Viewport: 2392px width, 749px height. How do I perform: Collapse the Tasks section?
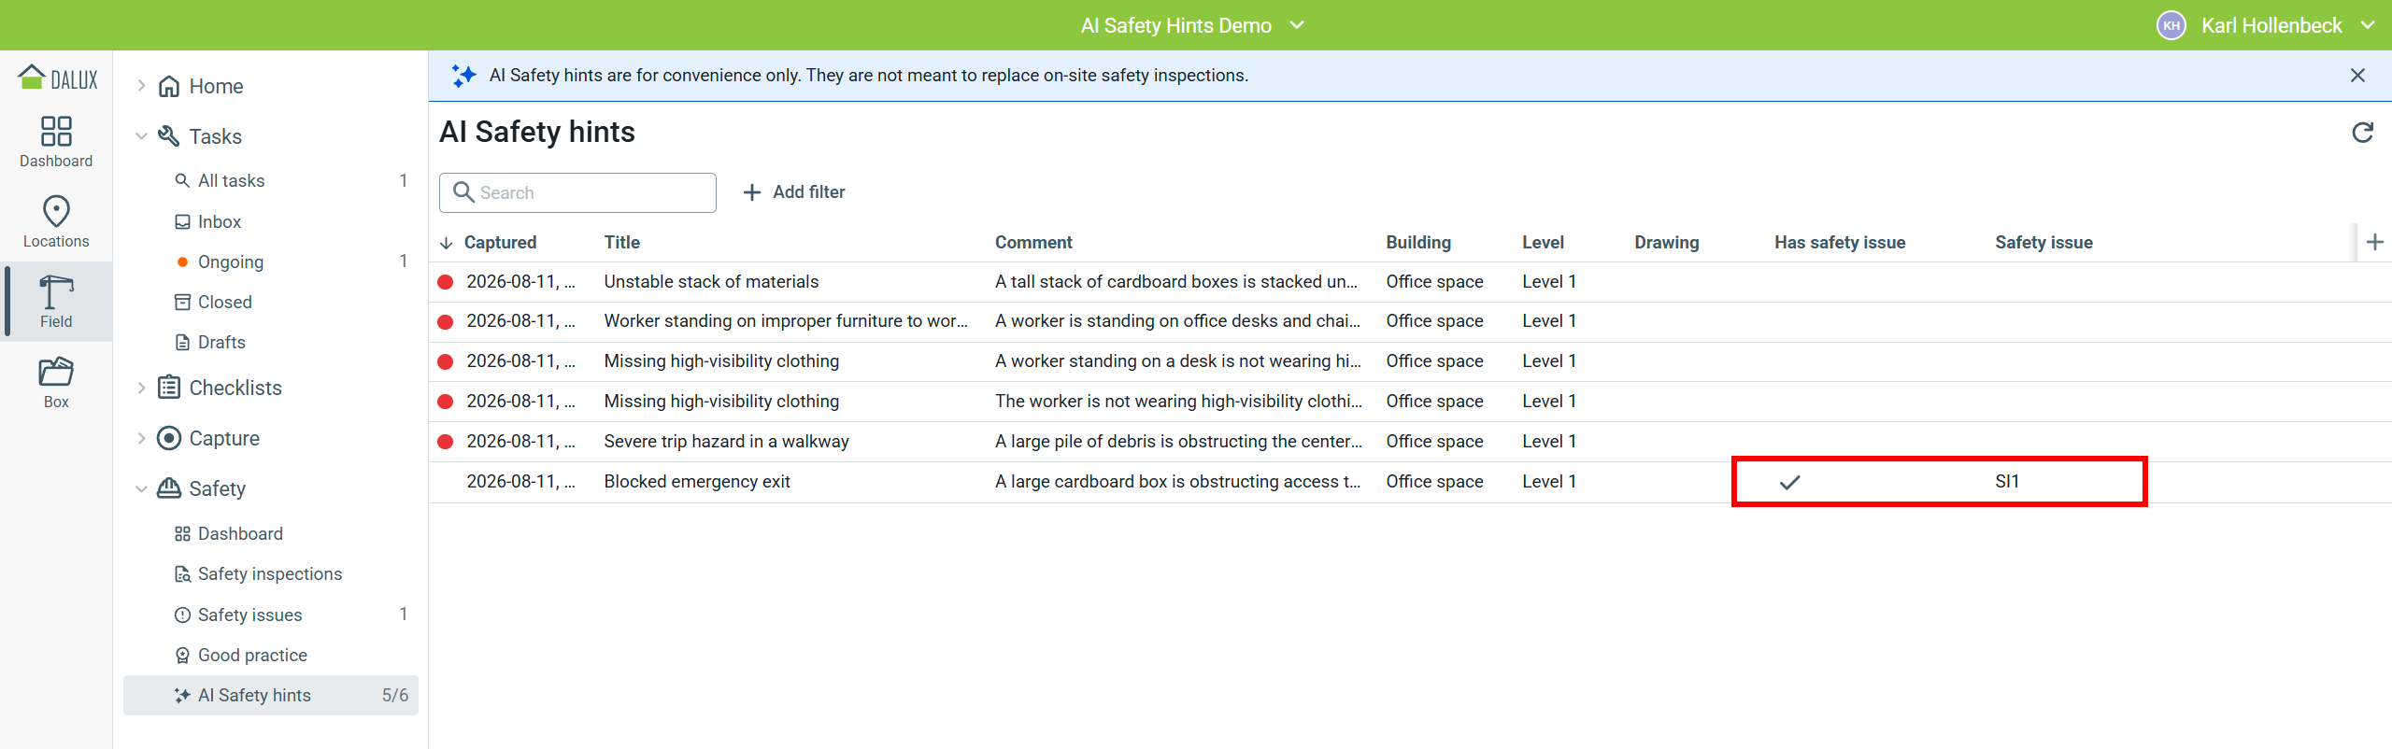point(141,136)
